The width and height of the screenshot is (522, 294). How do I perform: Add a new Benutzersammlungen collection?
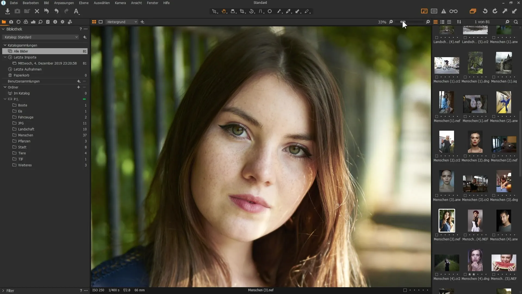point(79,81)
